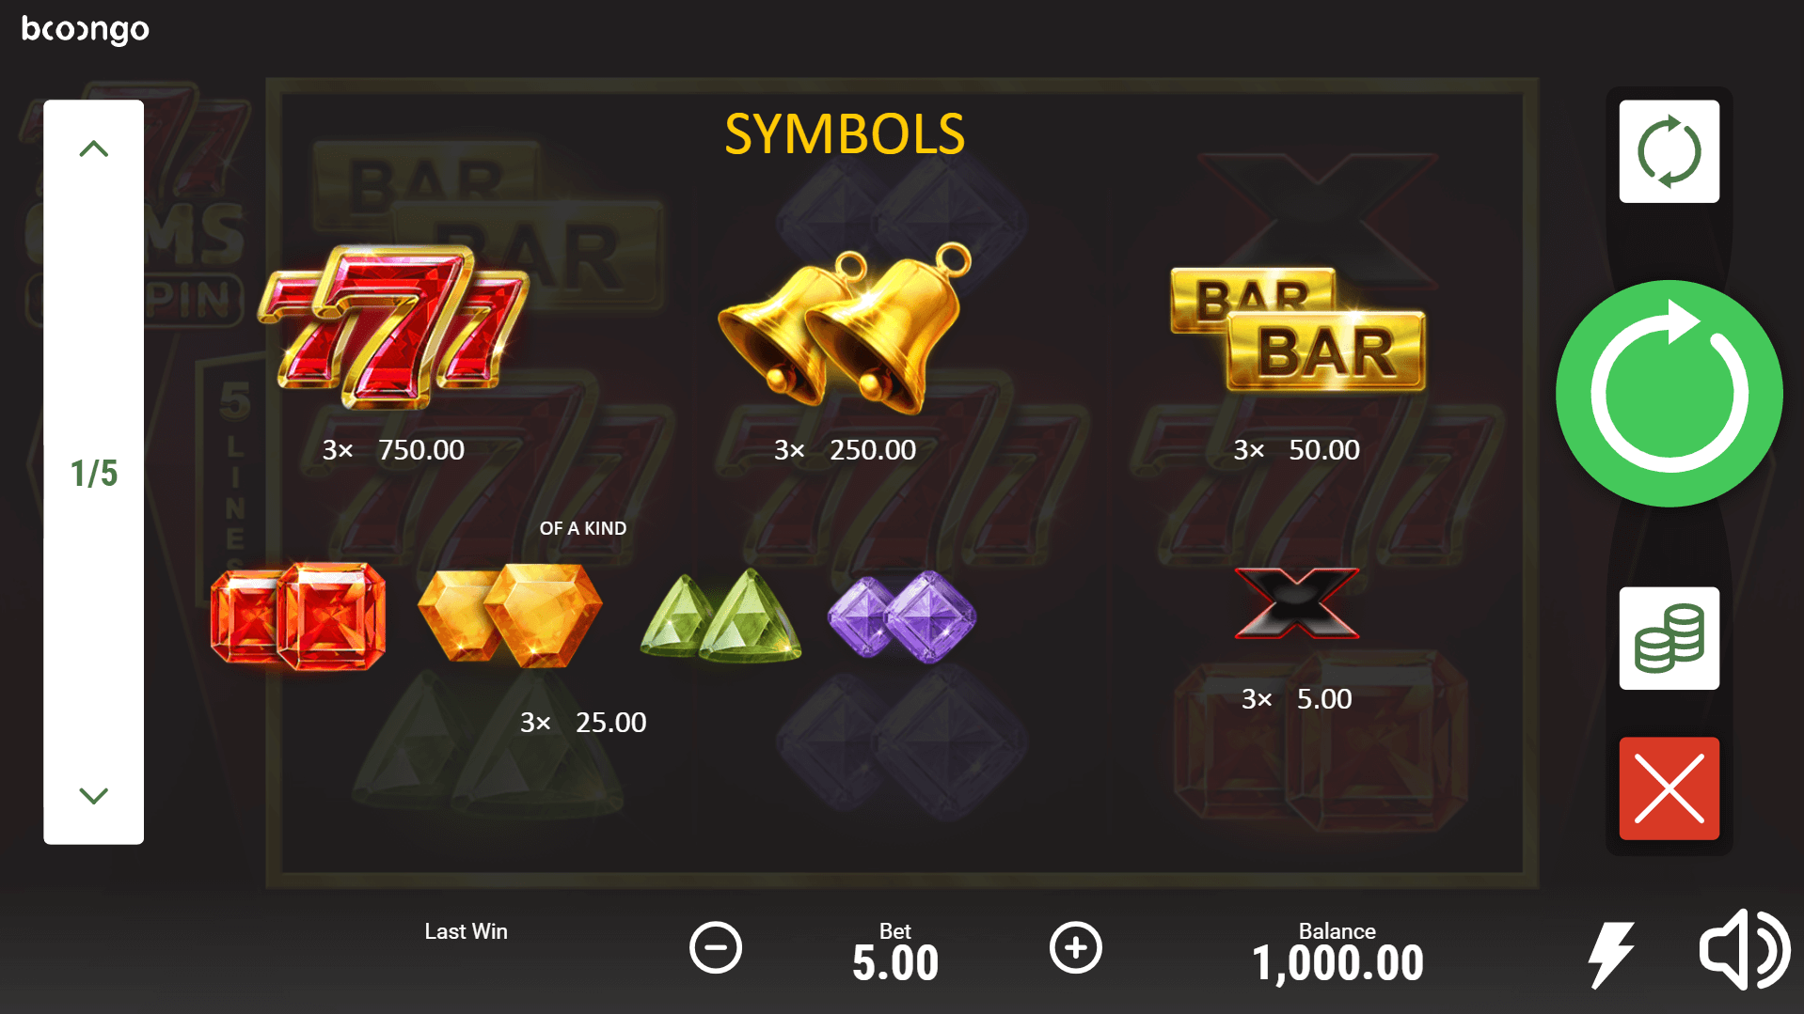
Task: Decrease the bet with the minus button
Action: click(x=716, y=947)
